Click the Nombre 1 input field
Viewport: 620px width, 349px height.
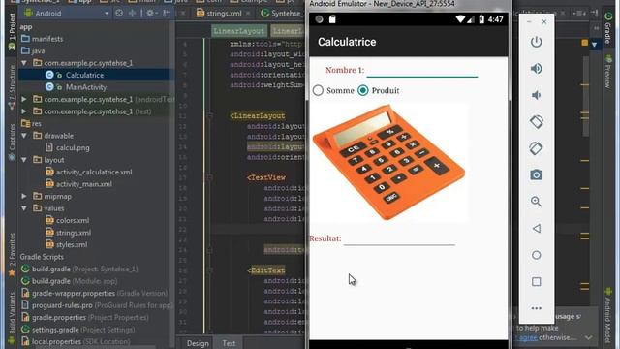click(x=422, y=71)
